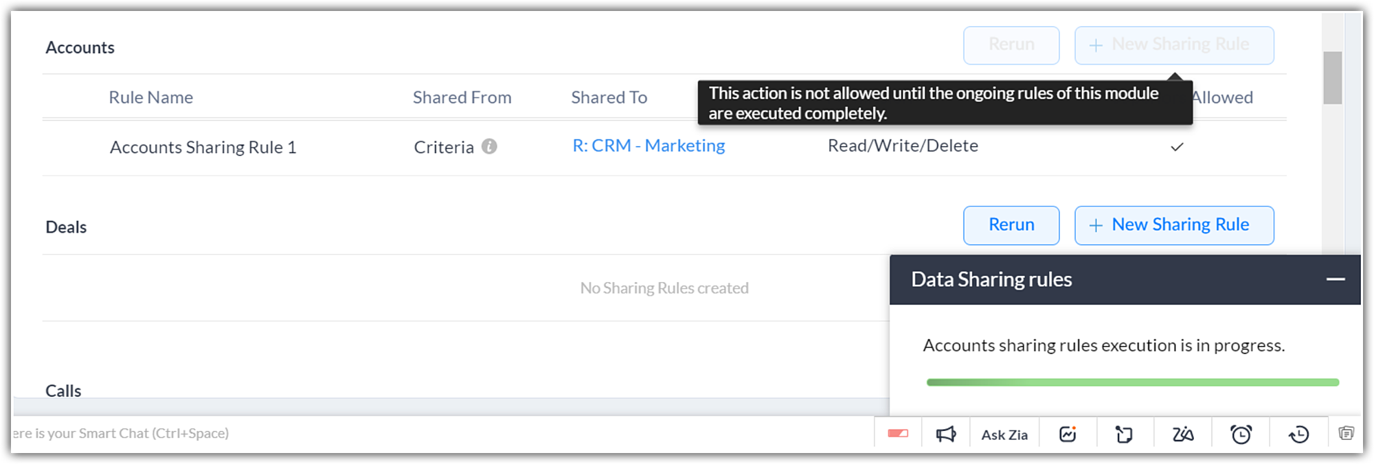Open the R: CRM - Marketing link
The height and width of the screenshot is (464, 1374).
[649, 146]
